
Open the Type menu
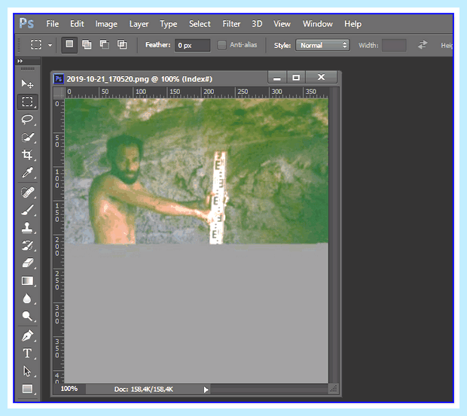[x=168, y=24]
